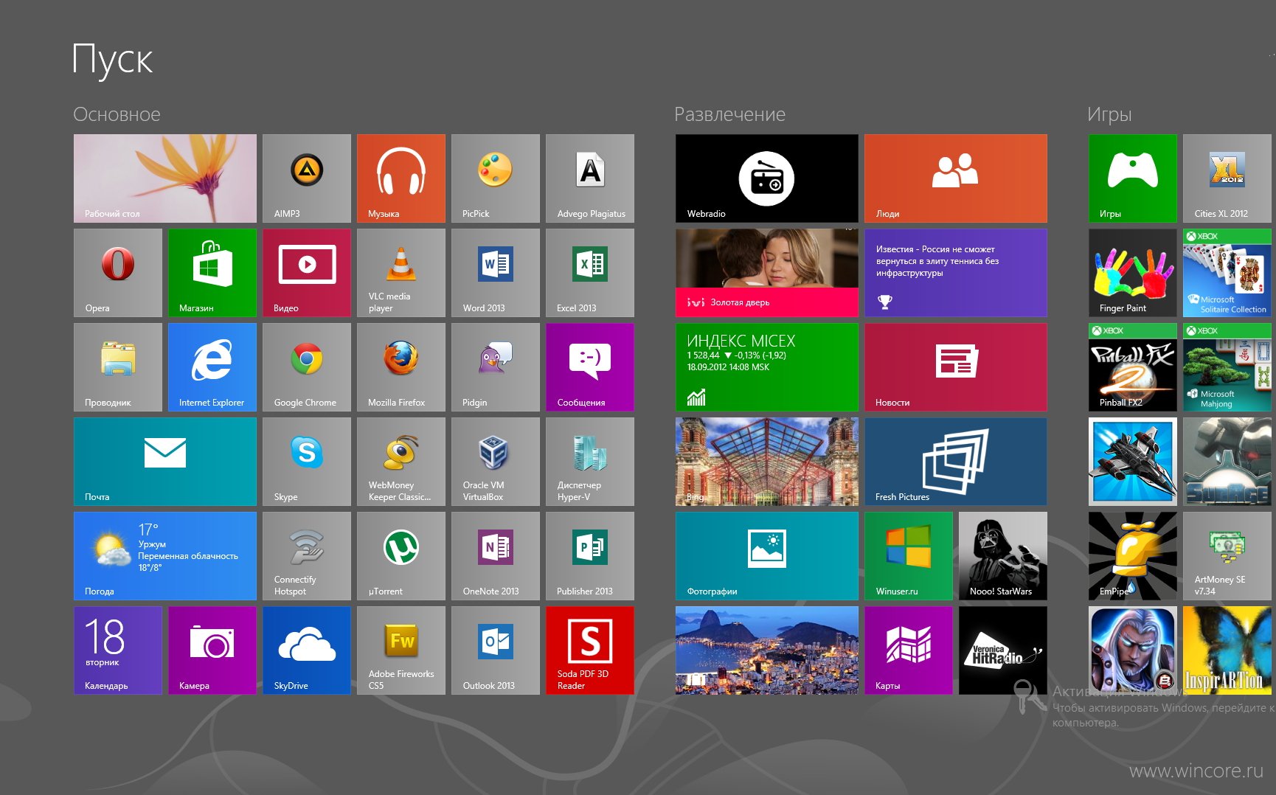Launch the Музыка headphones tile
This screenshot has height=795, width=1276.
[x=401, y=178]
